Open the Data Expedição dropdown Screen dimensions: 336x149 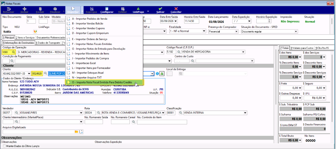click(x=249, y=21)
